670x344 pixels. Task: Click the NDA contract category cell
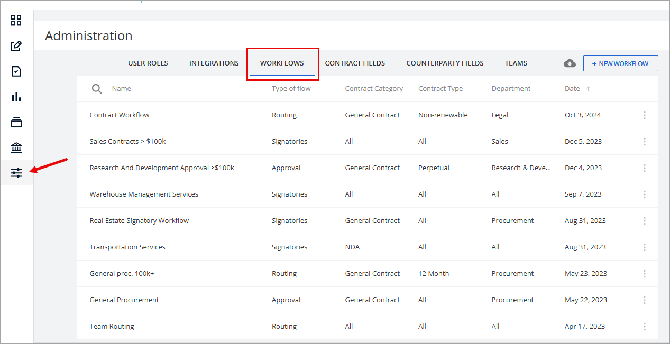(352, 247)
